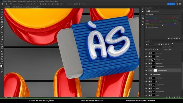Screen dimensions: 183x103
Task: Add layer style via fx icon
Action: 167,97
